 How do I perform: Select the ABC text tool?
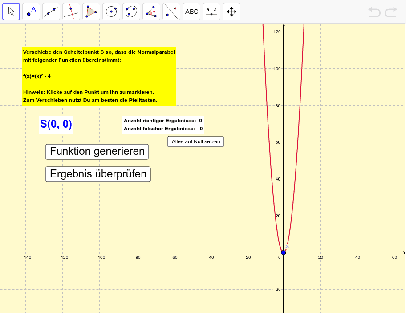click(x=191, y=12)
